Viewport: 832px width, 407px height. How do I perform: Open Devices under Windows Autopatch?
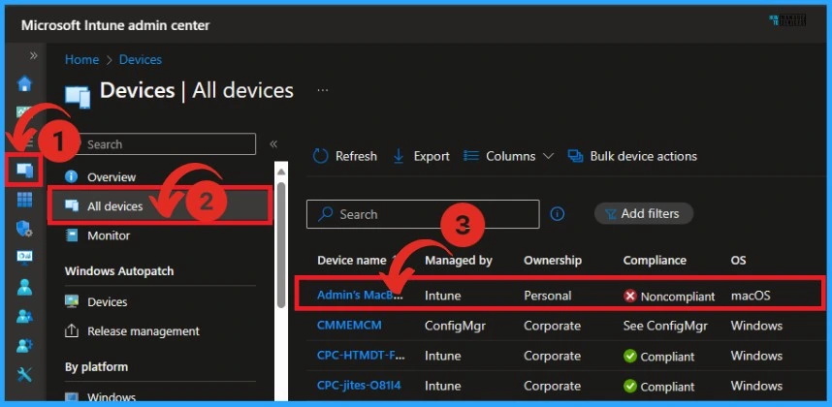(x=108, y=301)
